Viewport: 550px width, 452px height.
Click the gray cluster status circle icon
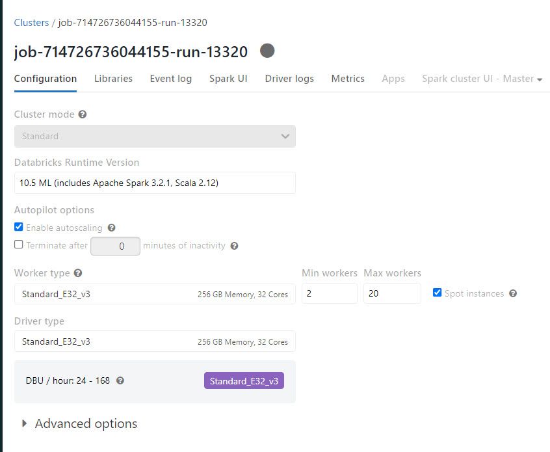267,51
